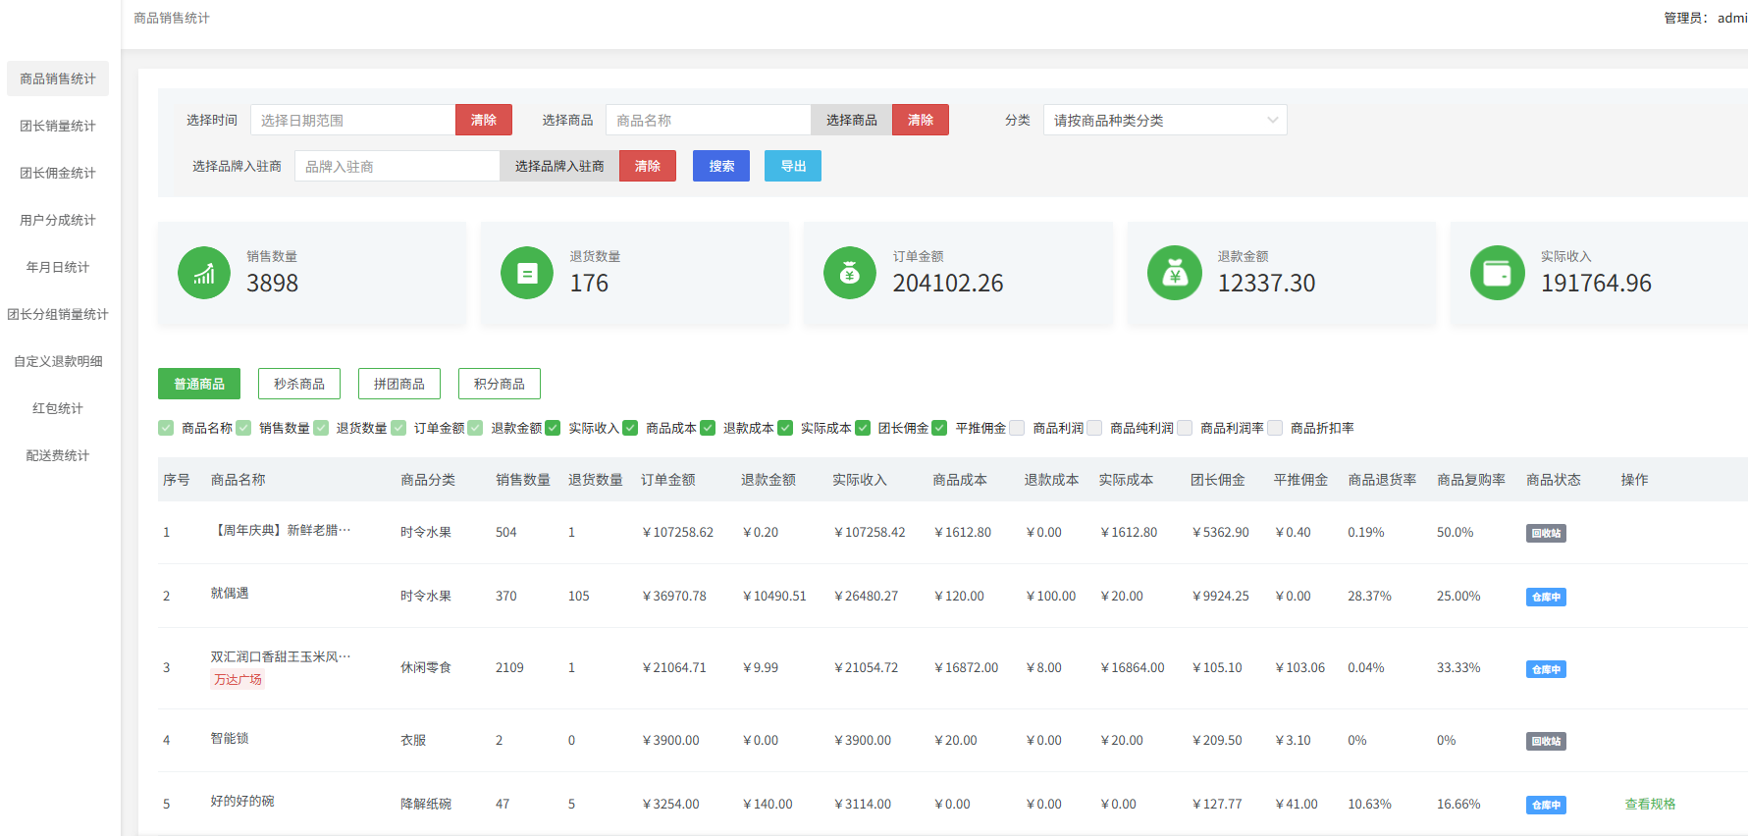Uncheck the 平推佣金 column checkbox

(x=939, y=428)
